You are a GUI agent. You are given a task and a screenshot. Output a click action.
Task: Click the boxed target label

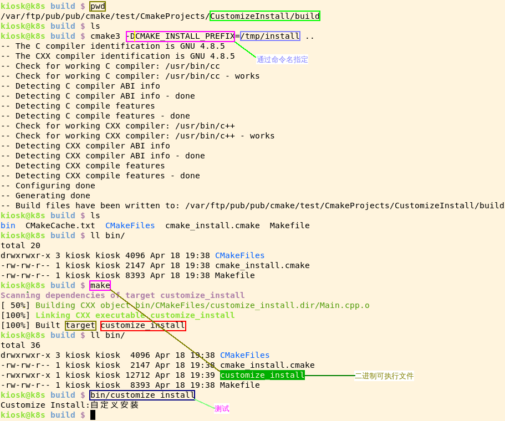pos(80,325)
